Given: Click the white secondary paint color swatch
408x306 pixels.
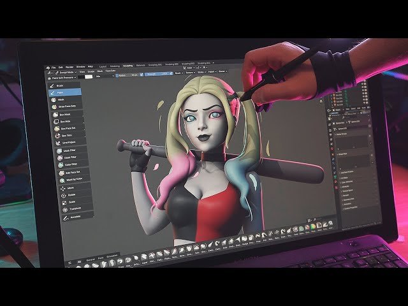Looking at the screenshot, I should pos(89,76).
